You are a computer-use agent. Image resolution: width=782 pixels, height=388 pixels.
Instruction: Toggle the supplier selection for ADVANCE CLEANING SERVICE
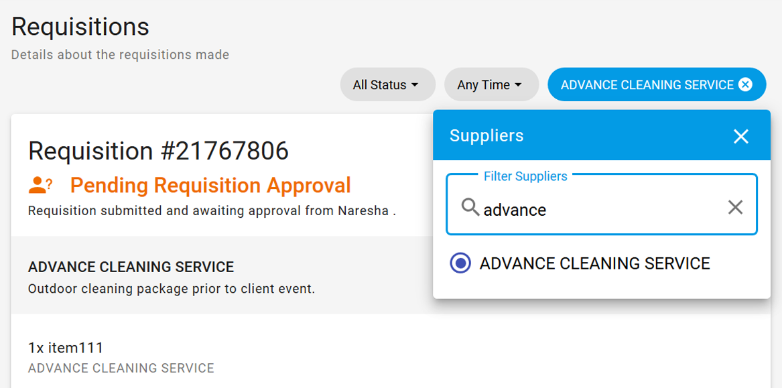click(x=460, y=263)
